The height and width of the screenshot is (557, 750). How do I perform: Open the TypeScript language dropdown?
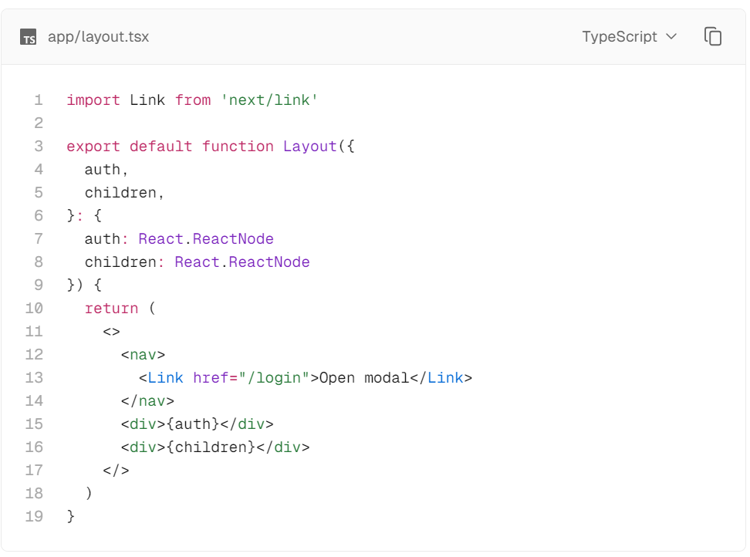pos(629,37)
